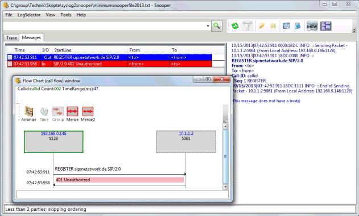This screenshot has height=216, width=359.
Task: Click the bold REGISTER line in detail pane
Action: click(x=267, y=61)
